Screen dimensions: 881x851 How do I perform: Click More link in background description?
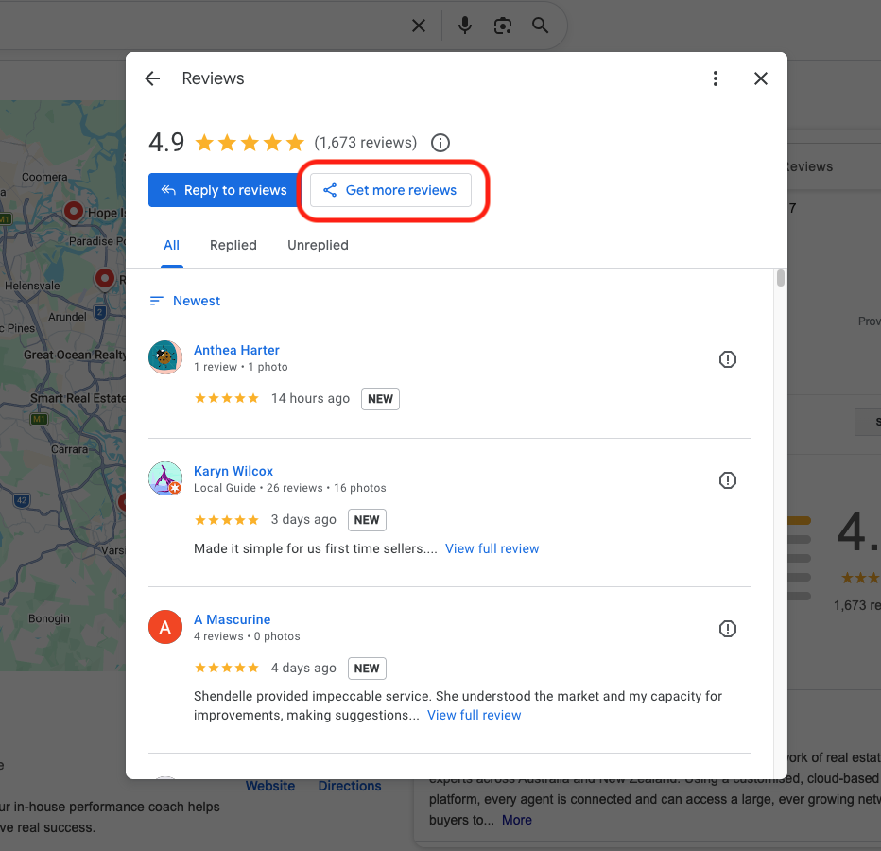(517, 820)
